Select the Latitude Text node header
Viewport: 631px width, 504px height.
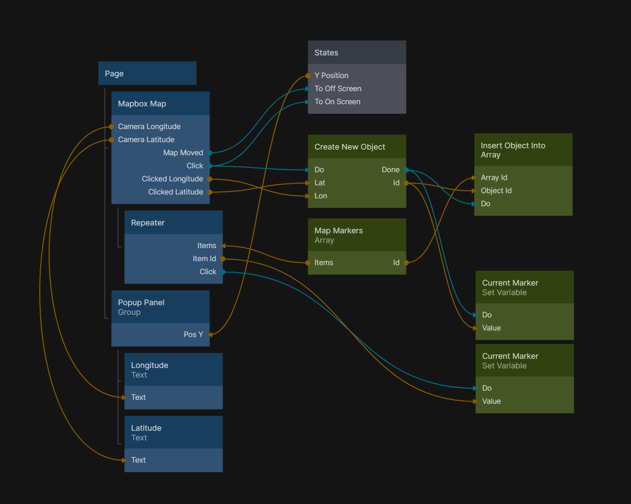(173, 432)
